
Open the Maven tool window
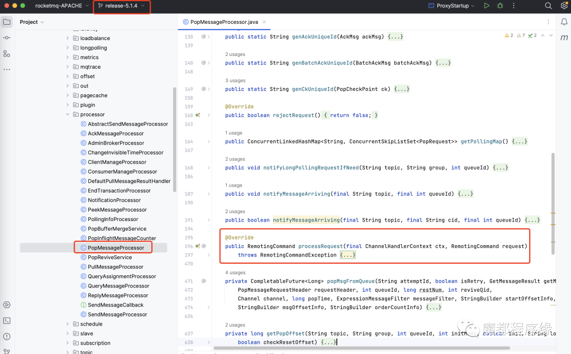point(564,37)
